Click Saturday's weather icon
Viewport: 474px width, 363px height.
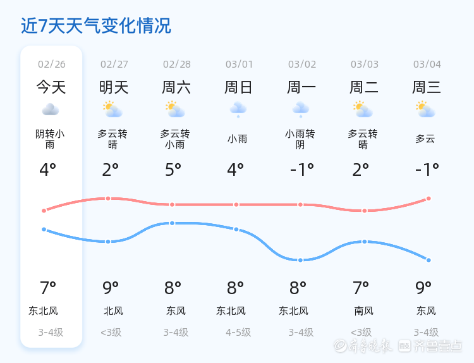pyautogui.click(x=175, y=109)
